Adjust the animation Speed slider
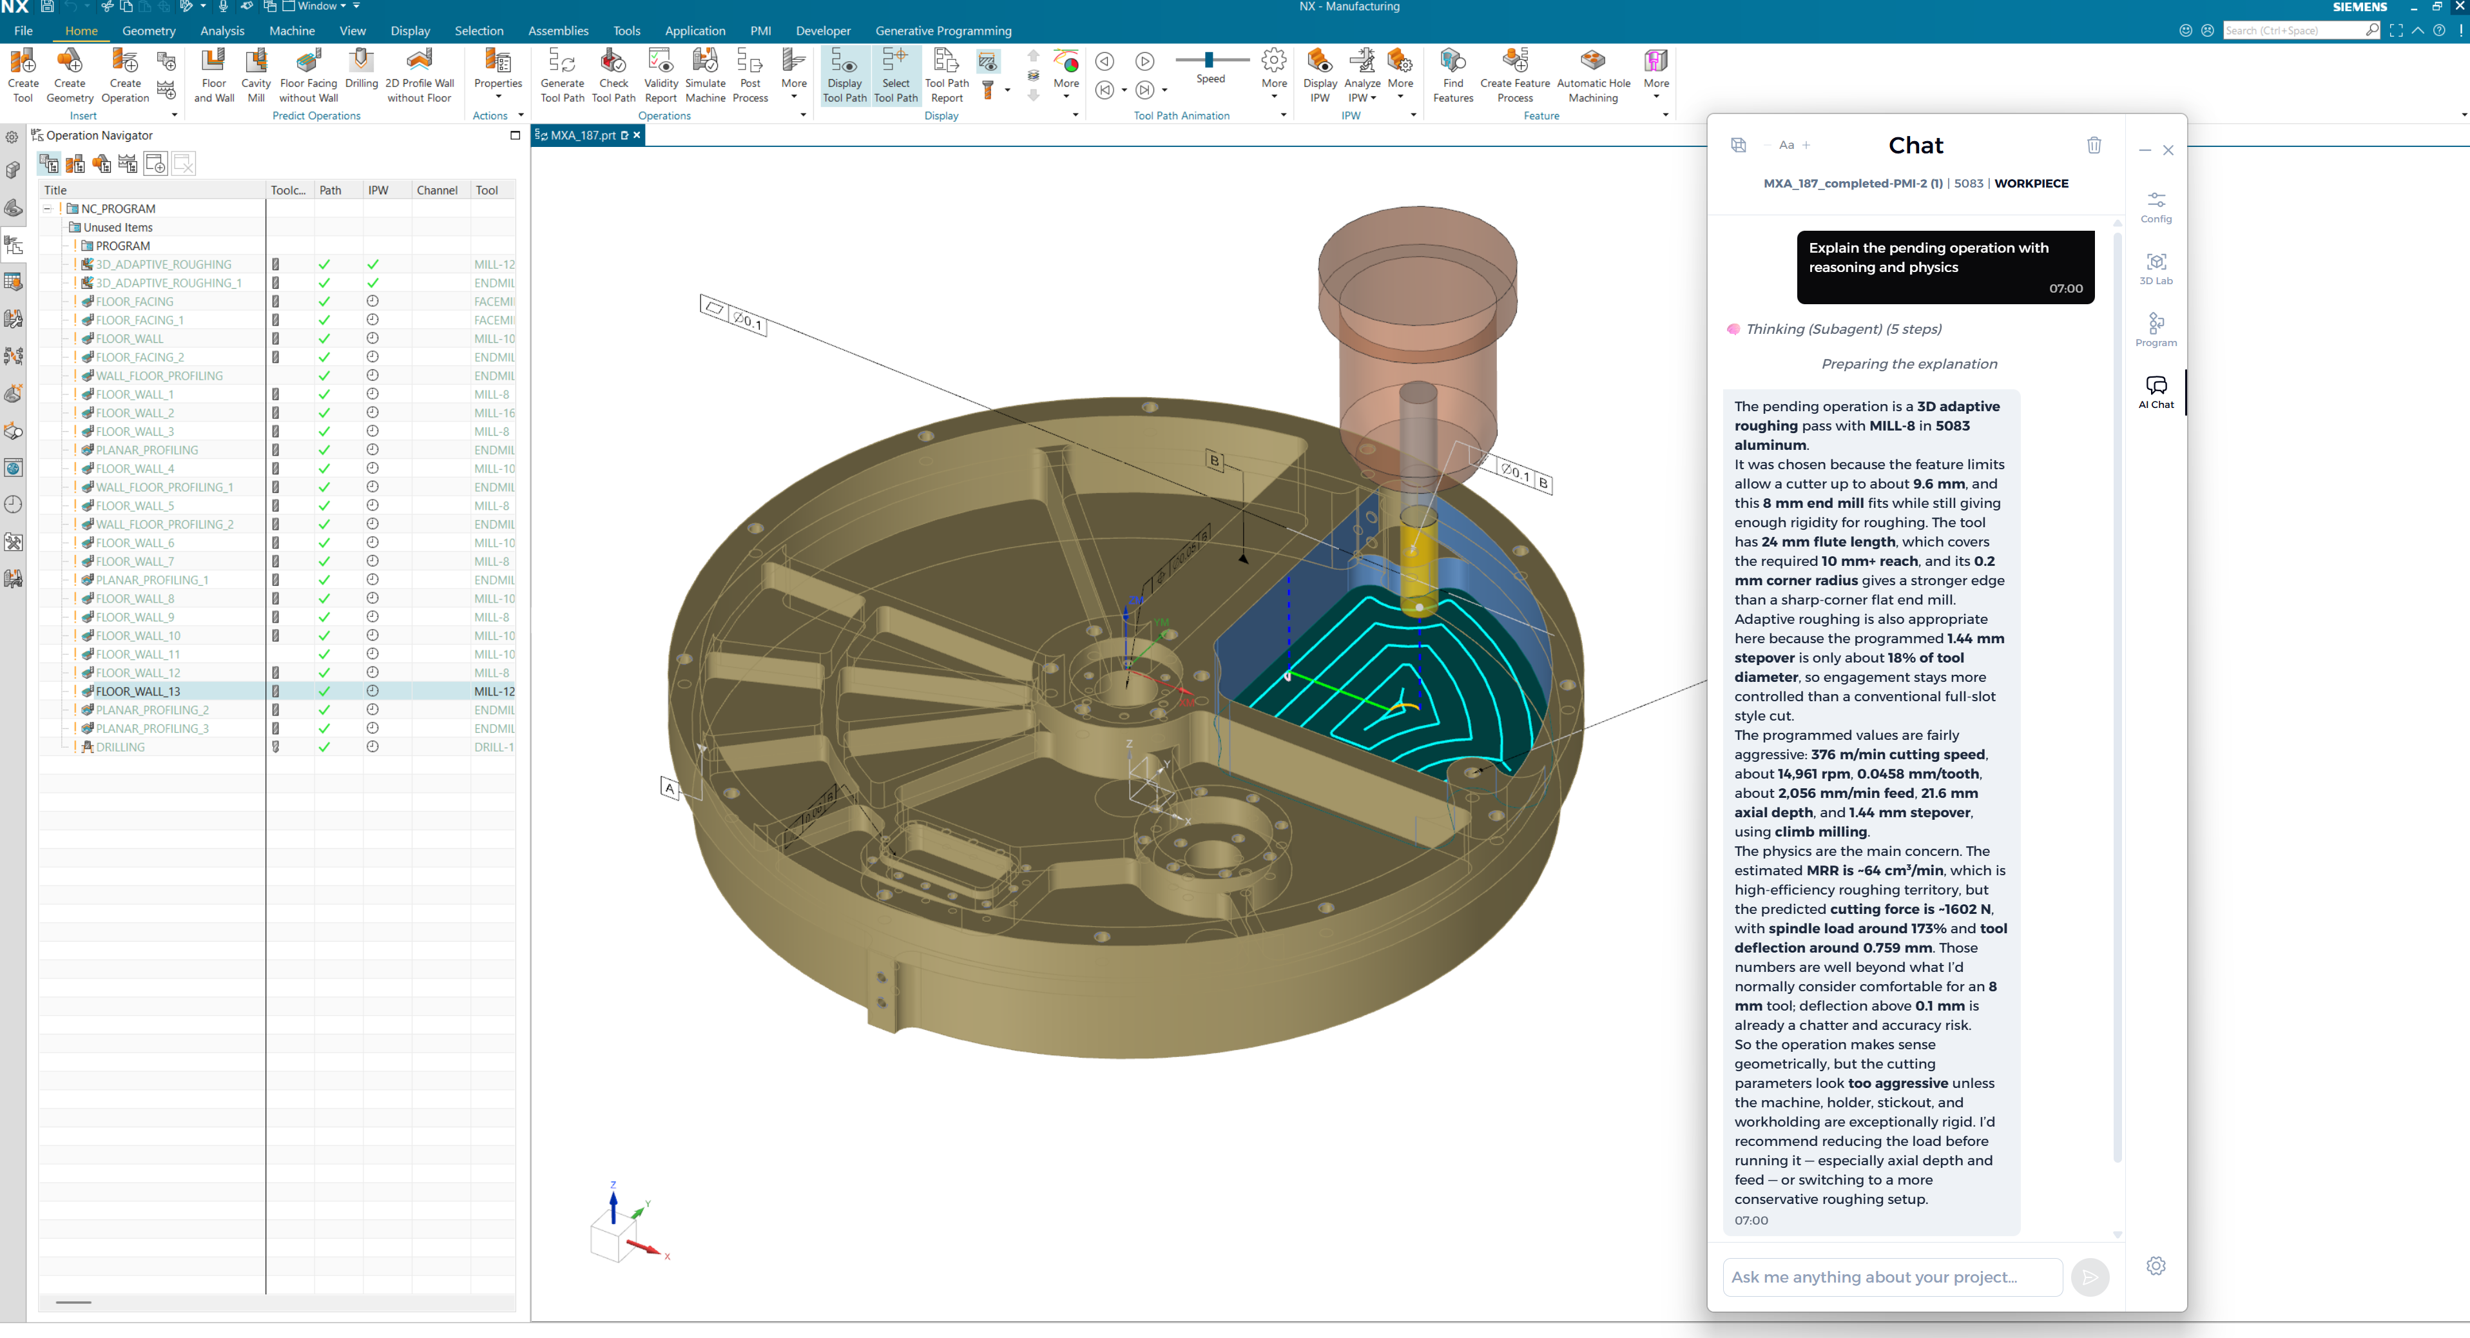This screenshot has height=1338, width=2470. point(1209,59)
